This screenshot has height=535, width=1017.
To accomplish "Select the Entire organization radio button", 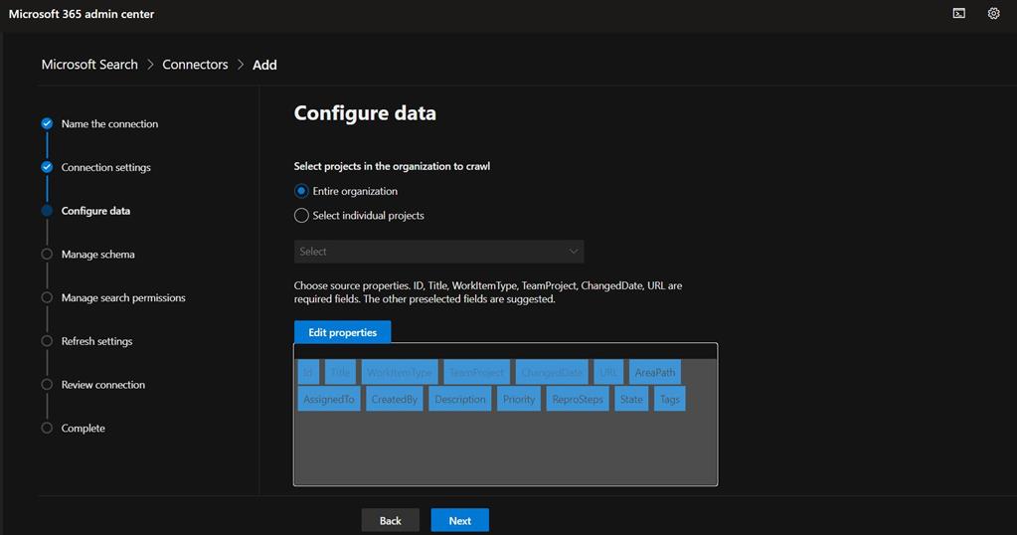I will click(x=301, y=191).
